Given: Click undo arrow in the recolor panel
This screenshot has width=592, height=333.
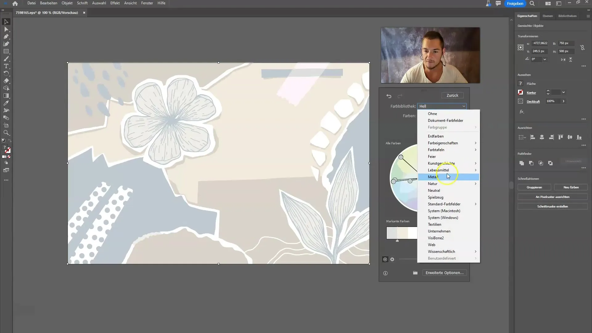Looking at the screenshot, I should point(389,96).
